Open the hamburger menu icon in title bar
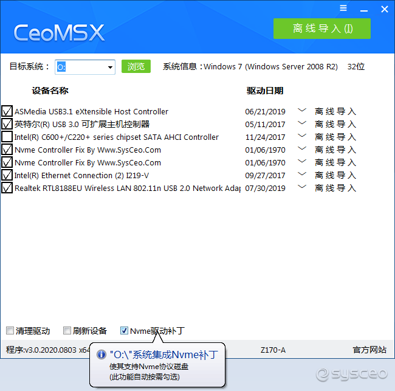The height and width of the screenshot is (391, 395). click(x=343, y=8)
